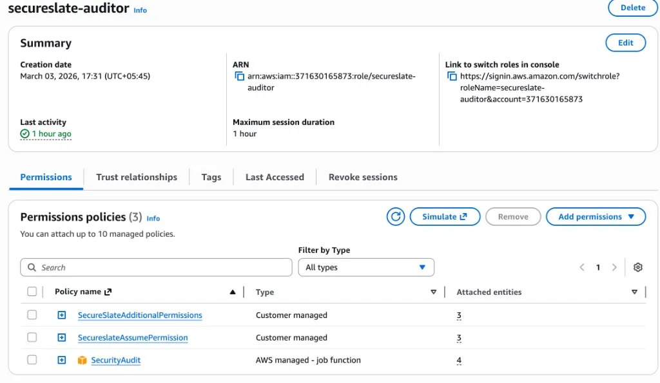
Task: Expand the SecureSlateAdditionalPermissions policy details
Action: pyautogui.click(x=62, y=315)
